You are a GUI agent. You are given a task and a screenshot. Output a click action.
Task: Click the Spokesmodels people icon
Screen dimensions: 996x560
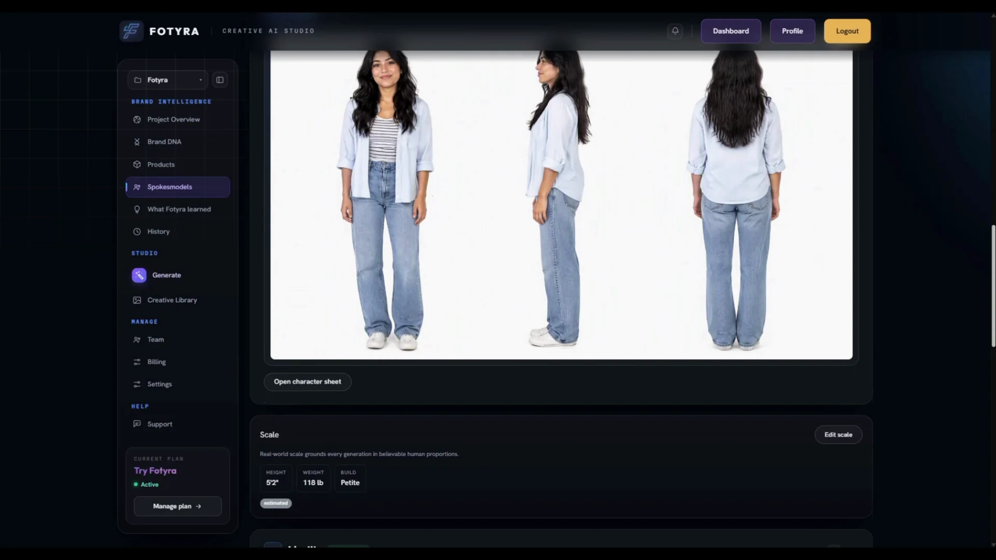137,187
